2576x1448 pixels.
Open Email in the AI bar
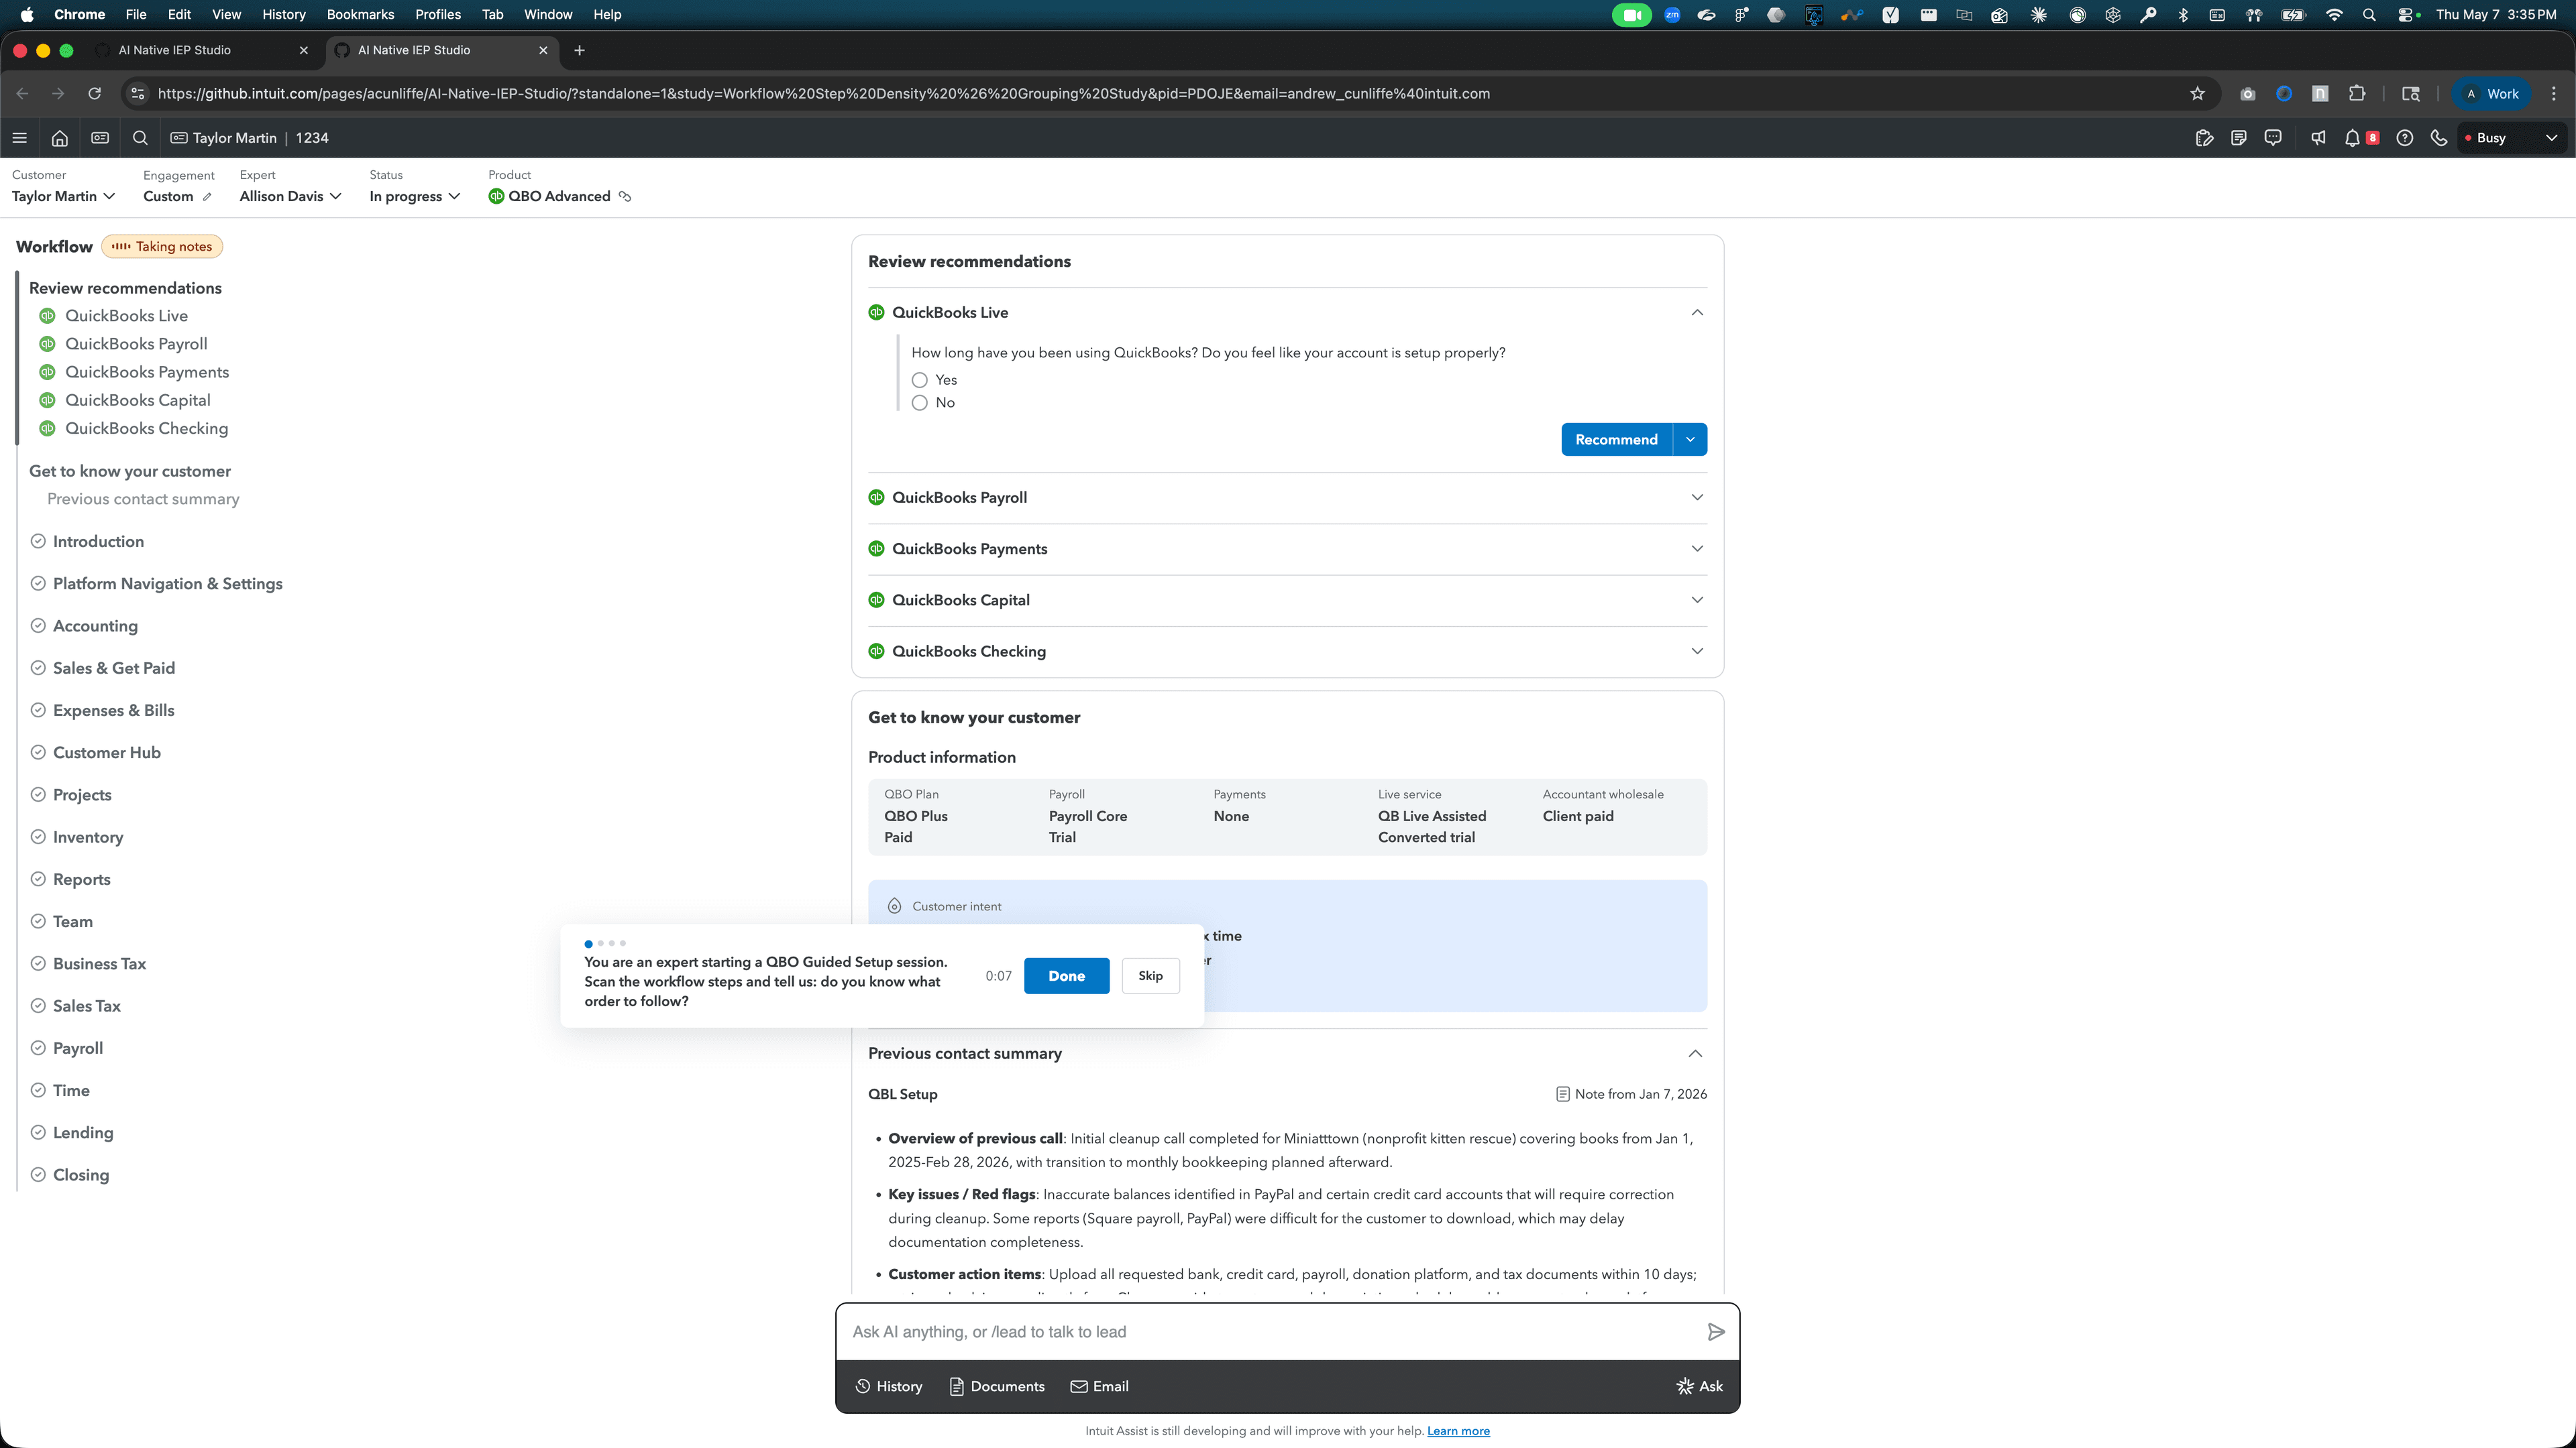[1100, 1387]
